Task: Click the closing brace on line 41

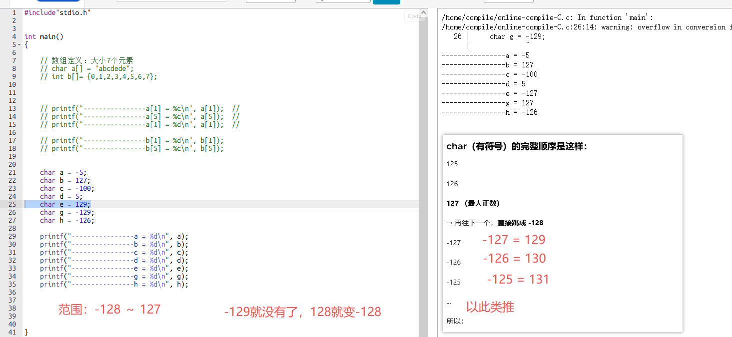Action: [26, 332]
